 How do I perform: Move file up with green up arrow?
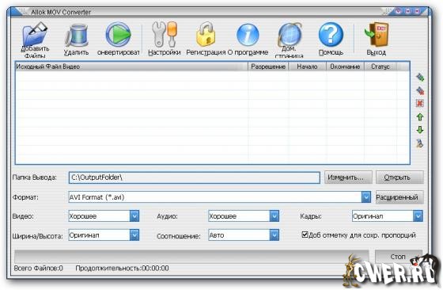click(420, 116)
